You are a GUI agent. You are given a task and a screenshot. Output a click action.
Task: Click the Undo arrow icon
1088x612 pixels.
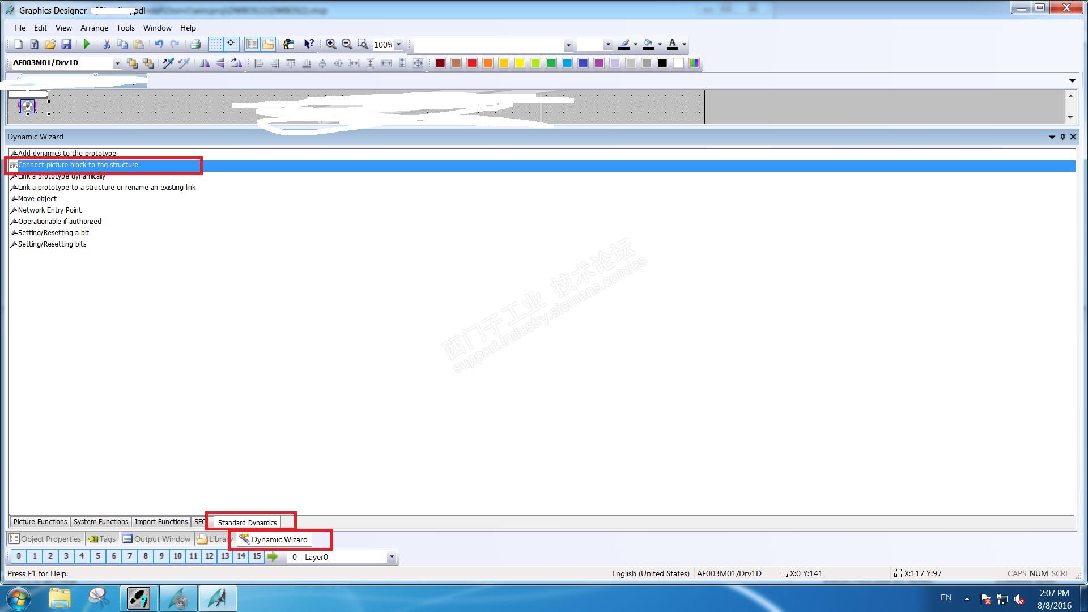[159, 44]
